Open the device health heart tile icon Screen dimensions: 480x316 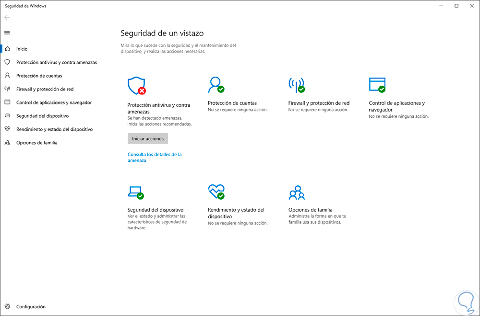tap(216, 192)
